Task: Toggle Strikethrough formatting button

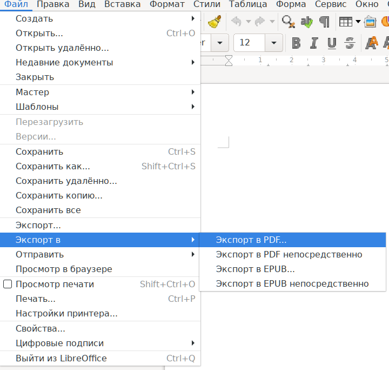Action: [350, 43]
